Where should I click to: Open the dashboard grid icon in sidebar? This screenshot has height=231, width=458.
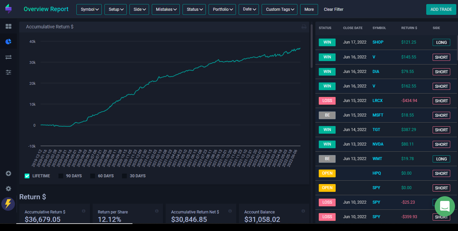8,26
